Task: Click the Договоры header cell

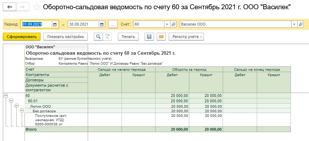Action: pos(56,80)
